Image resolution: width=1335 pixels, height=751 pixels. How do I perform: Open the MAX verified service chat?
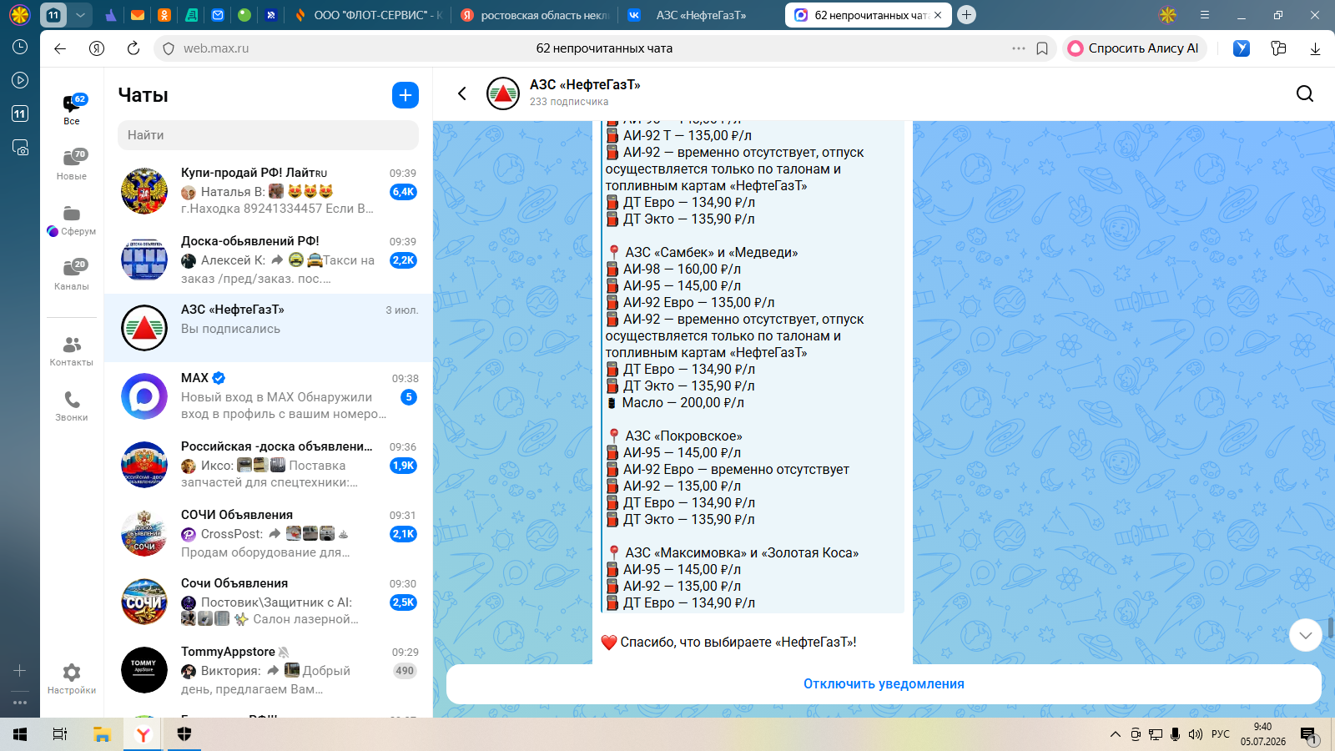pyautogui.click(x=269, y=396)
